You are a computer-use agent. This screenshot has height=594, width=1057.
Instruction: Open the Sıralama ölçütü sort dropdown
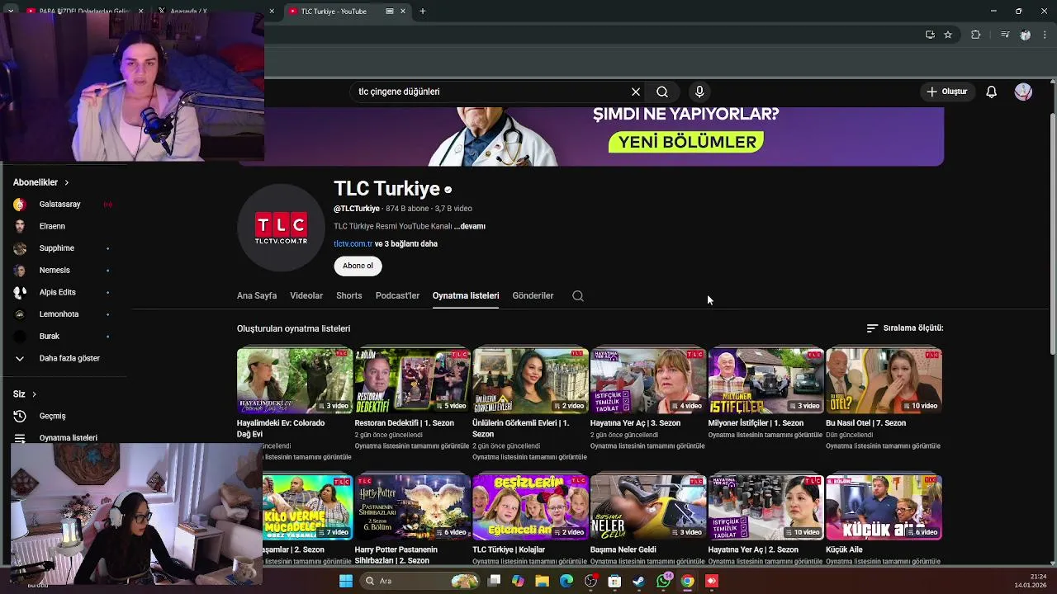tap(904, 328)
